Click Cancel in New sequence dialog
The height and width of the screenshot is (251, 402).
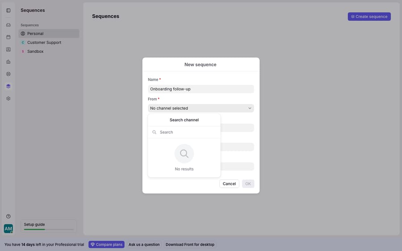[x=229, y=184]
